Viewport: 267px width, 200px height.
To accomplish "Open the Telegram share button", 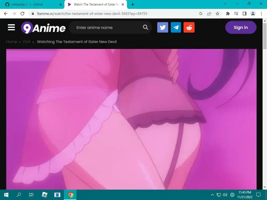I will (x=176, y=27).
